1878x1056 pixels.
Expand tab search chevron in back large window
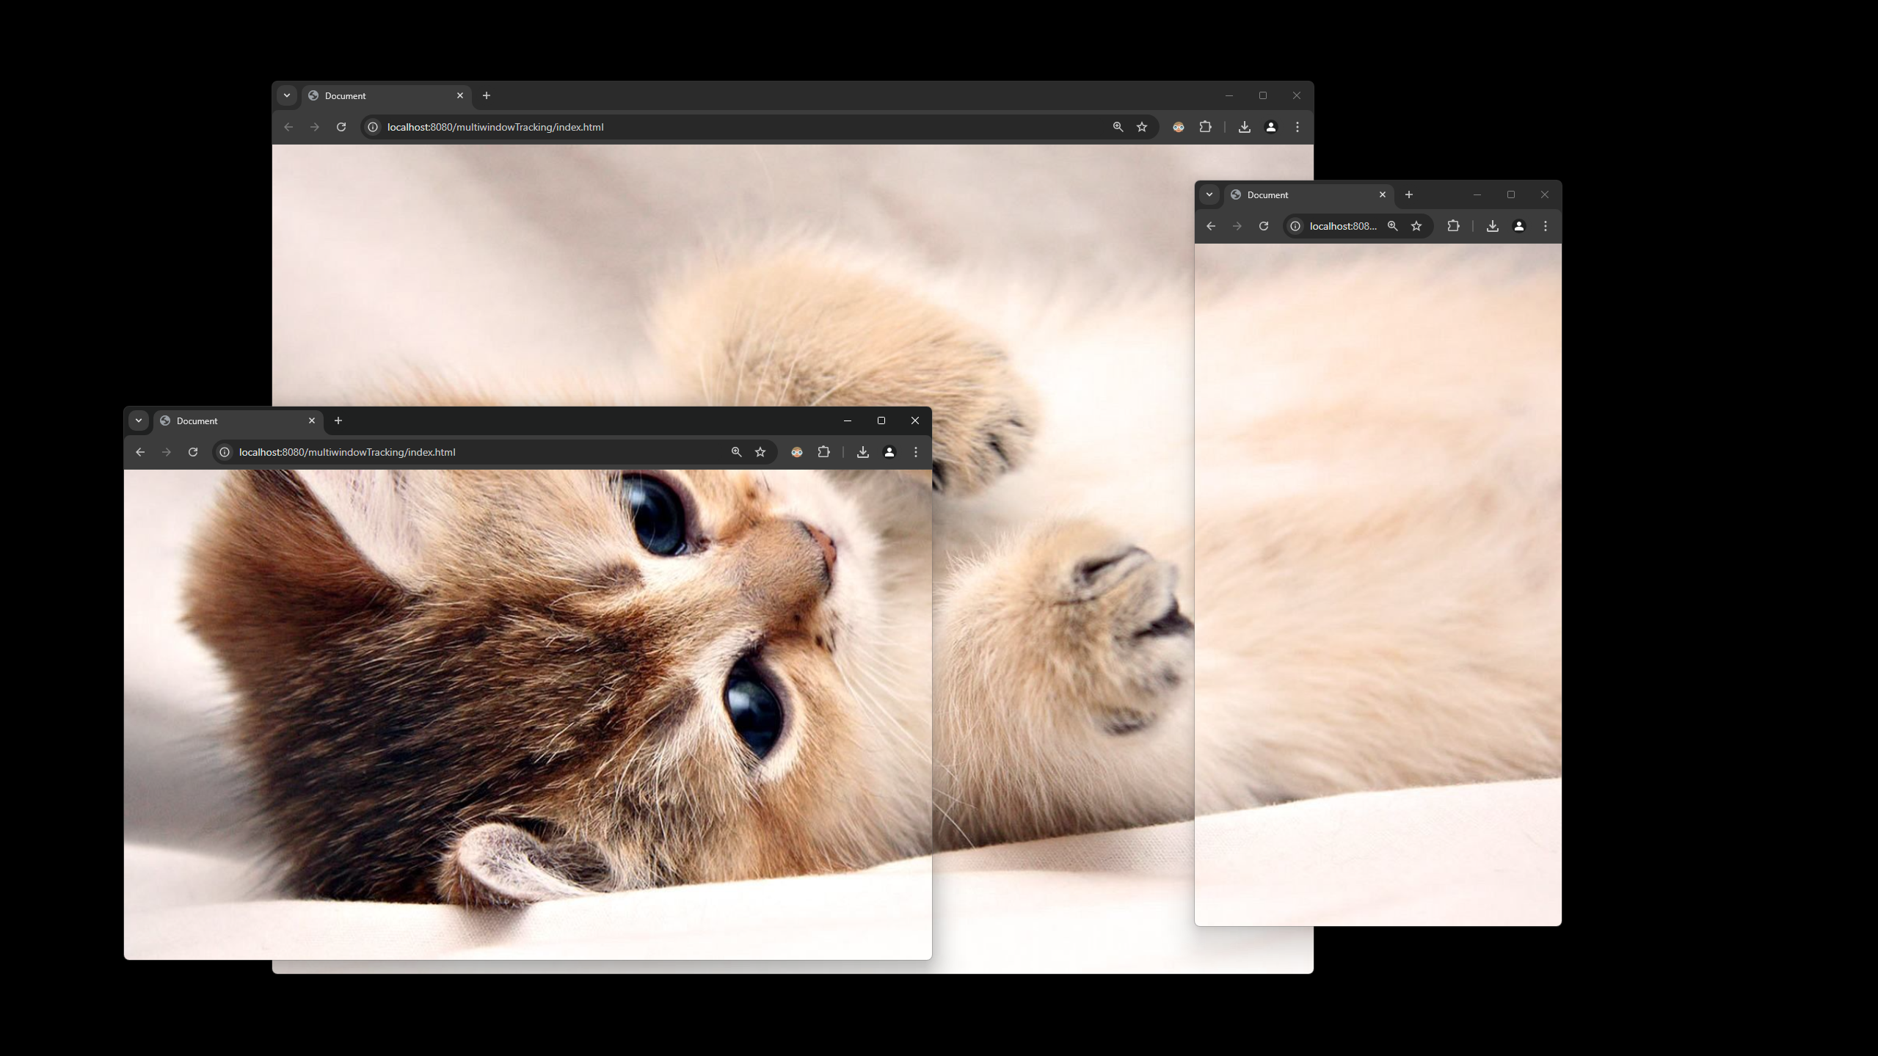[287, 95]
